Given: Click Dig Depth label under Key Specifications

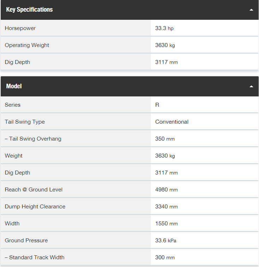Looking at the screenshot, I should pyautogui.click(x=17, y=62).
